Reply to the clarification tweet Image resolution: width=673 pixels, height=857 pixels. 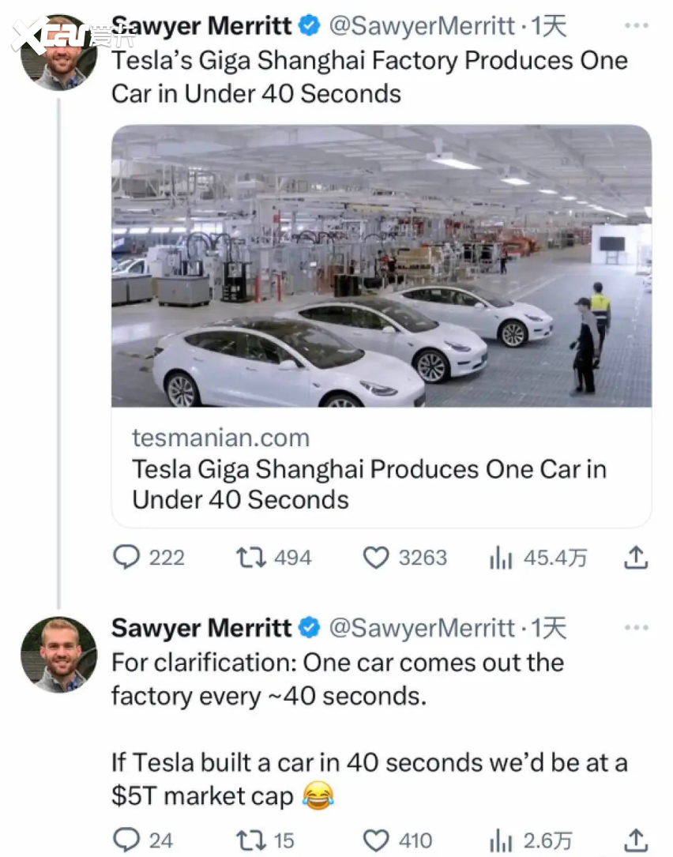click(x=127, y=840)
